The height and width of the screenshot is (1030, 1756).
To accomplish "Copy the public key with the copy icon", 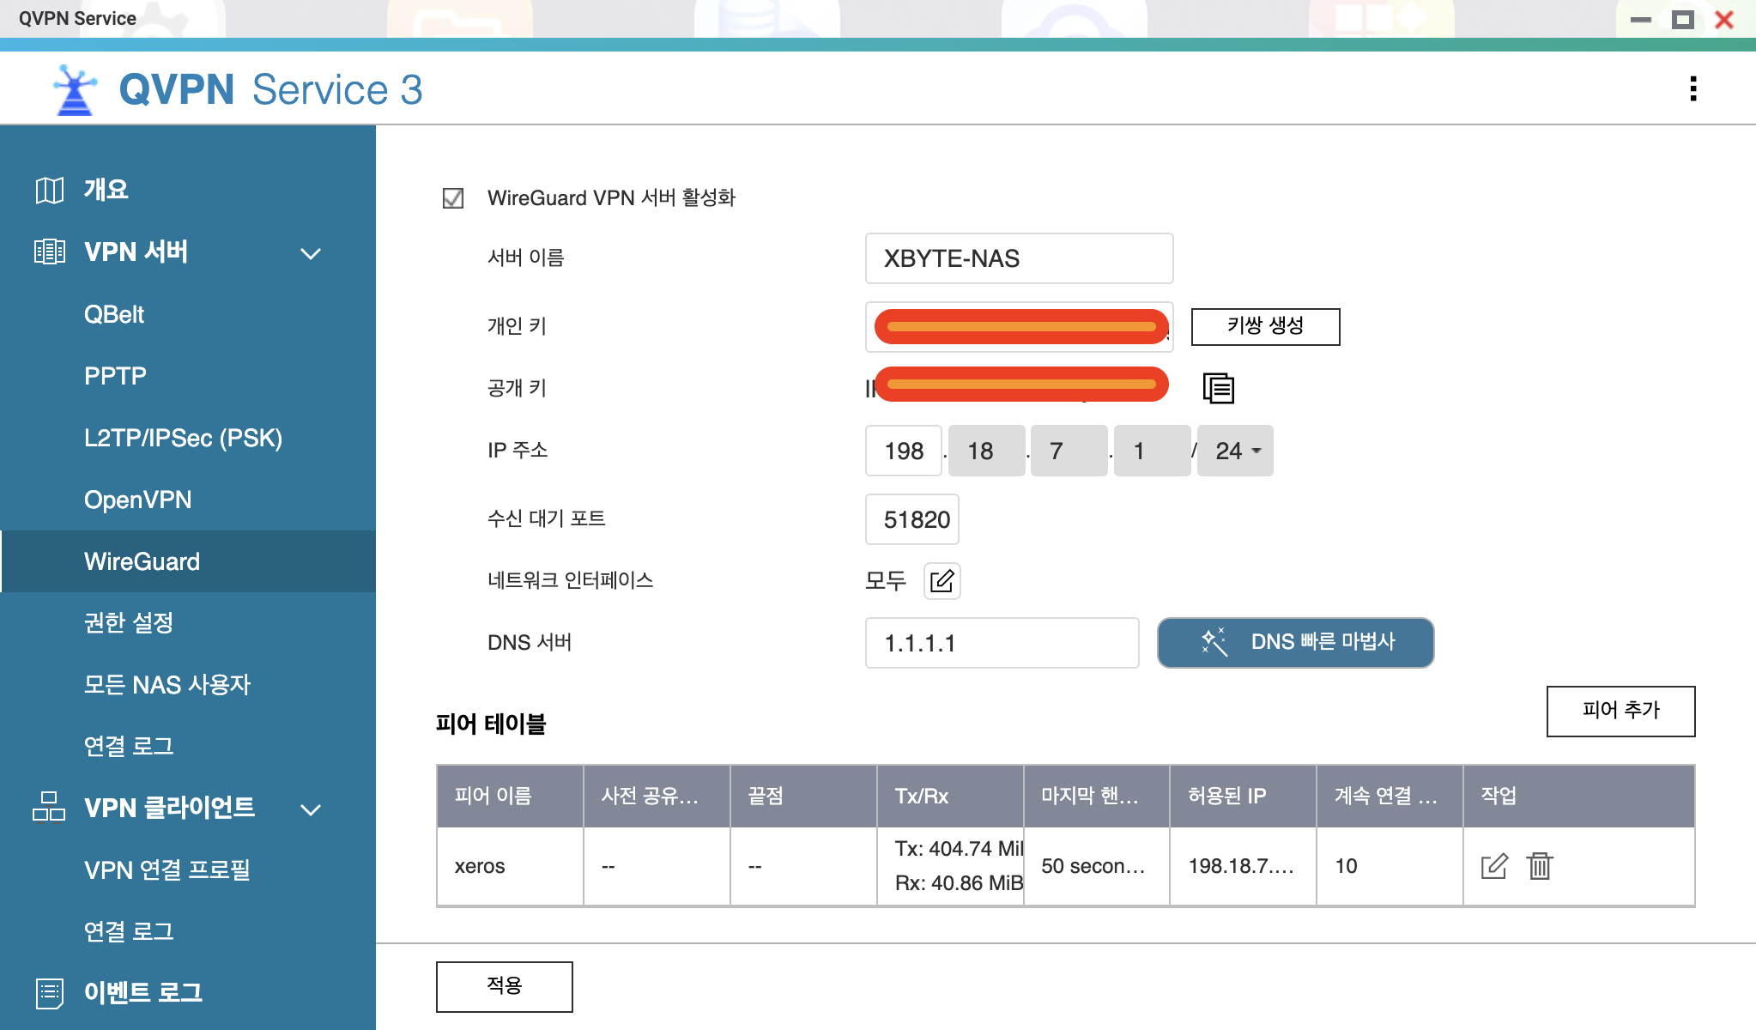I will point(1219,388).
